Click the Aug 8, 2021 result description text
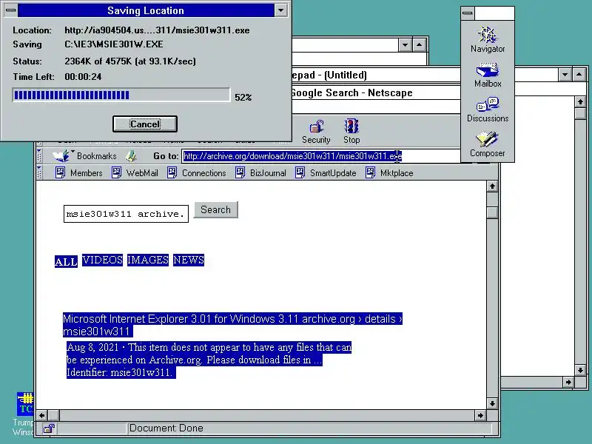The image size is (592, 444). point(209,360)
